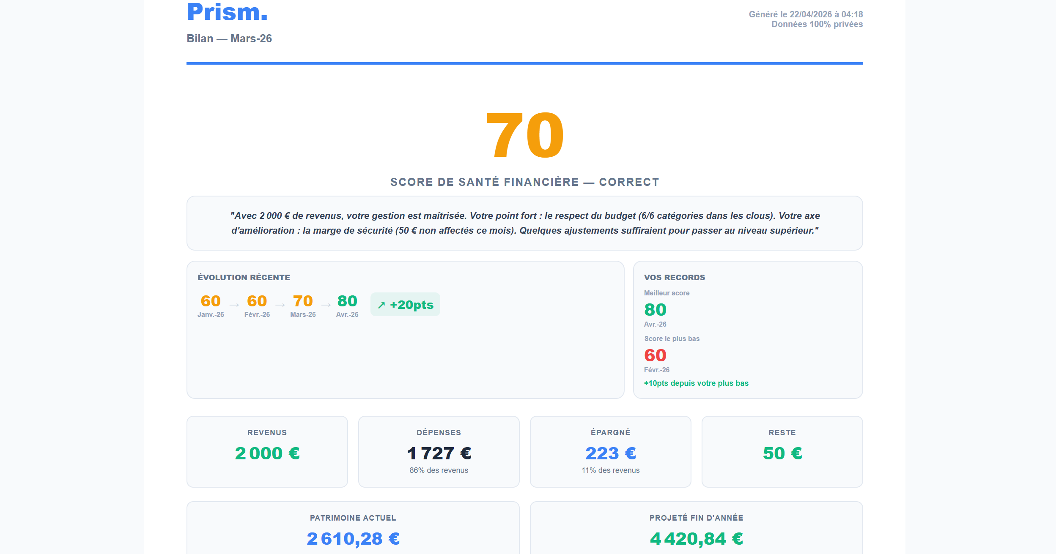Click the projected value 4 420,84 €
The width and height of the screenshot is (1056, 554).
pos(697,539)
